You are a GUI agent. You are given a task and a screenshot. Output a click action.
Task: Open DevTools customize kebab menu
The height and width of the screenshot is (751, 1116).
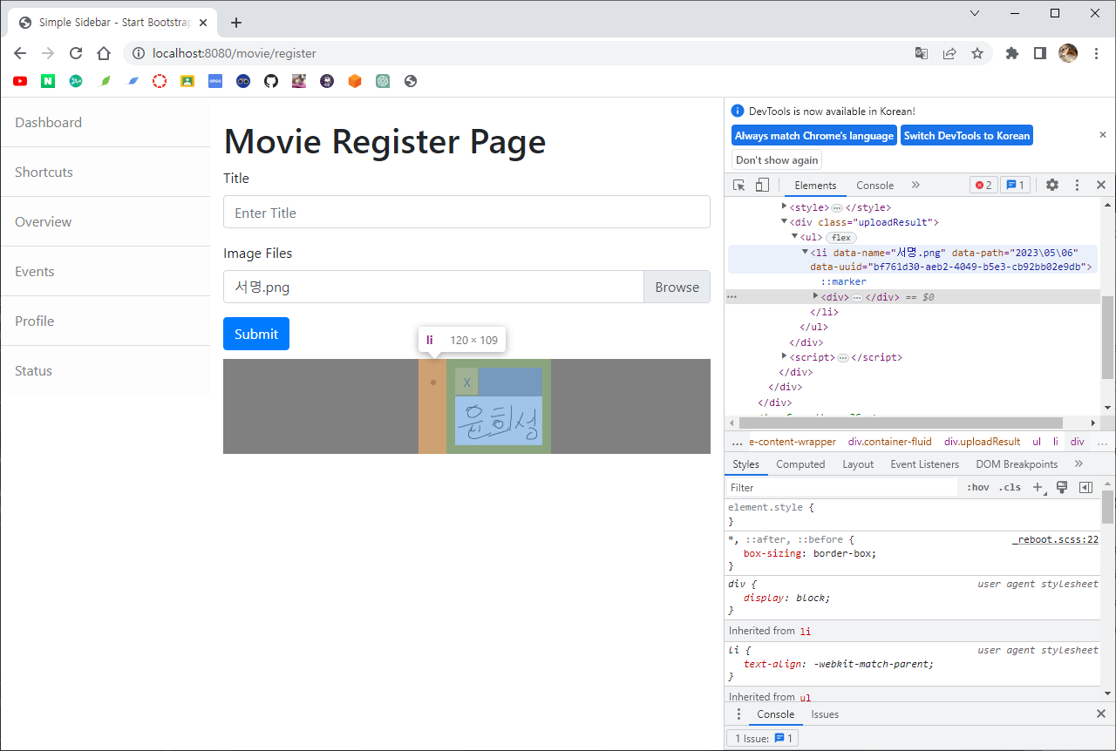click(1077, 185)
